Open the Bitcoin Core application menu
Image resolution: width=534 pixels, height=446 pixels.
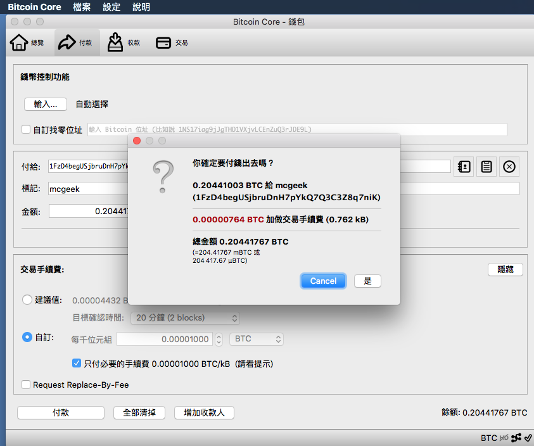point(34,7)
